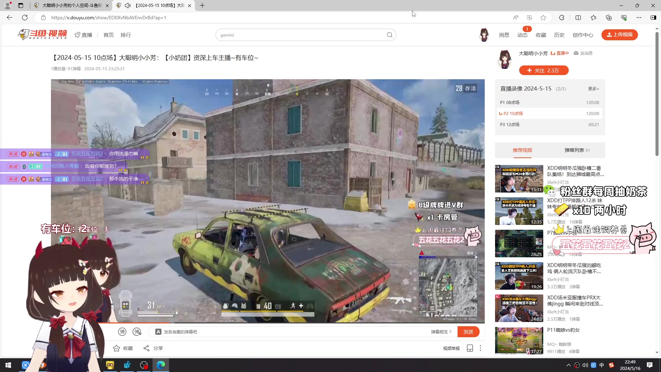
Task: Switch to the 推荐视频 tab
Action: [x=522, y=150]
